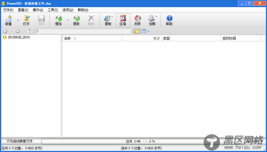Screen dimensions: 267x152
Task: Click the path address input field
Action: click(x=84, y=31)
